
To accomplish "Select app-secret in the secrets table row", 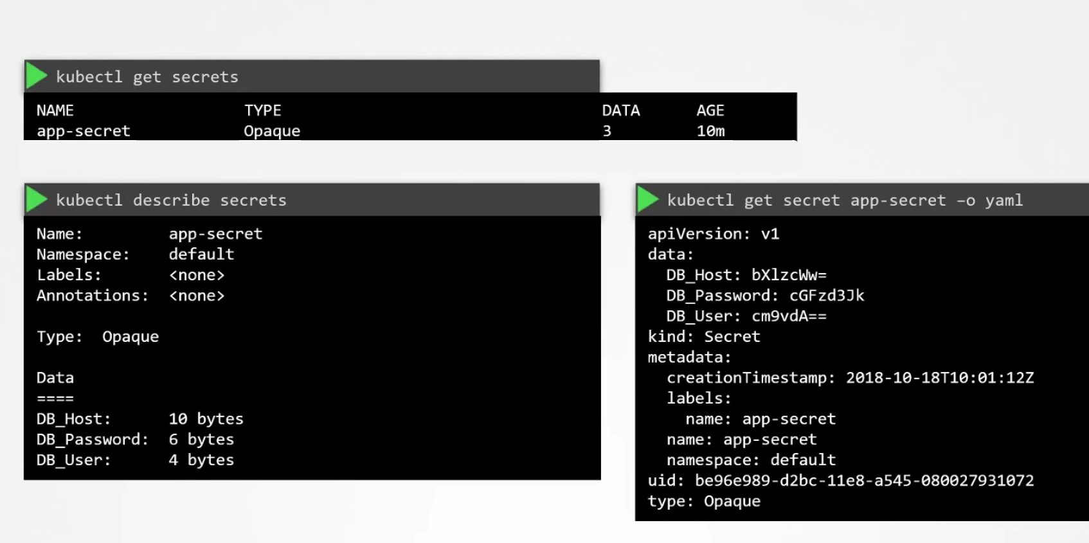I will (x=84, y=131).
